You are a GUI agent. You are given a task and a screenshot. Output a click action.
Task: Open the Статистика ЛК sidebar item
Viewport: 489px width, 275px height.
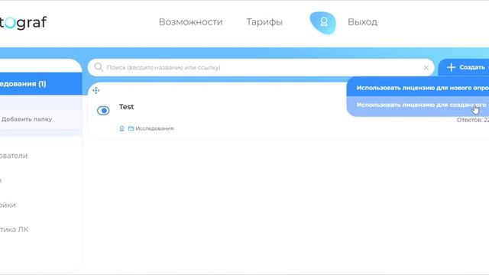coord(14,229)
